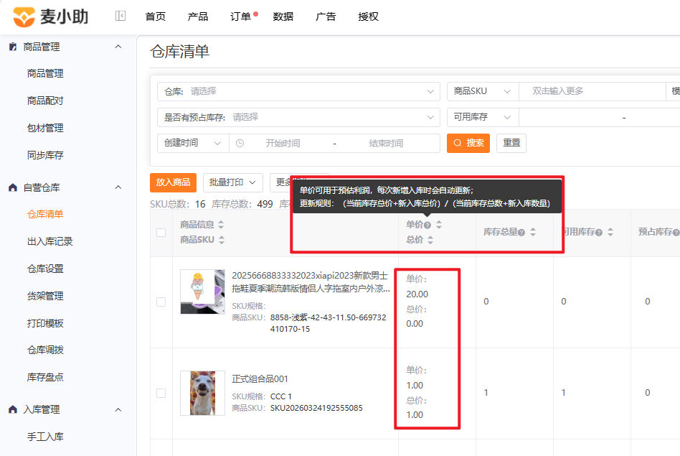Click the 库存总量 help question-mark icon
Viewport: 680px width, 456px height.
[x=521, y=233]
